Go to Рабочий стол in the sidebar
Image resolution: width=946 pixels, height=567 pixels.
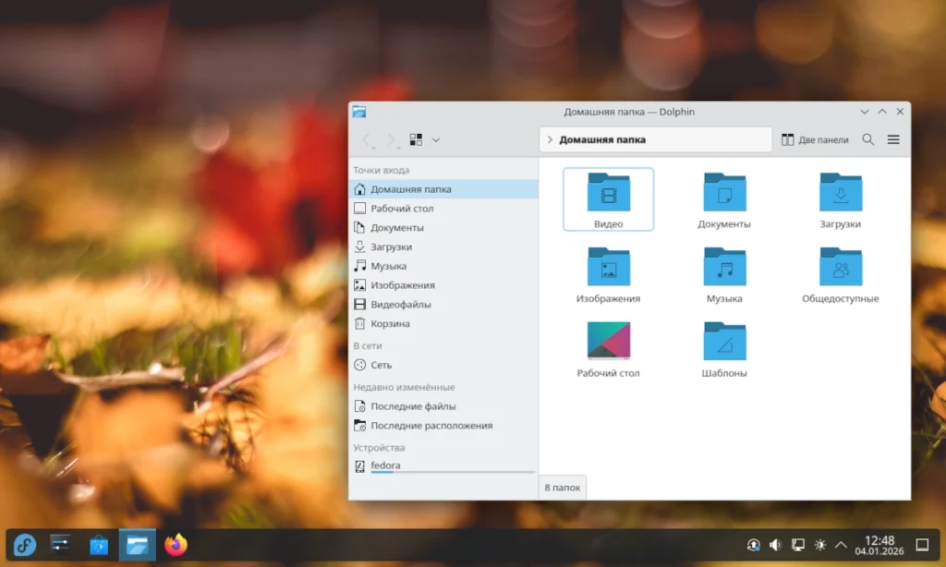[x=443, y=209]
